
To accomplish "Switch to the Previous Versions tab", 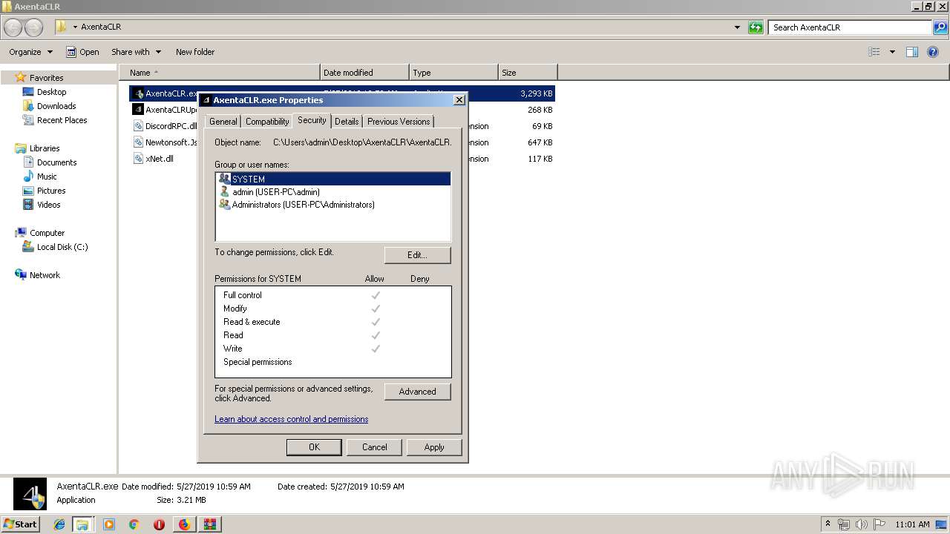I will (399, 122).
